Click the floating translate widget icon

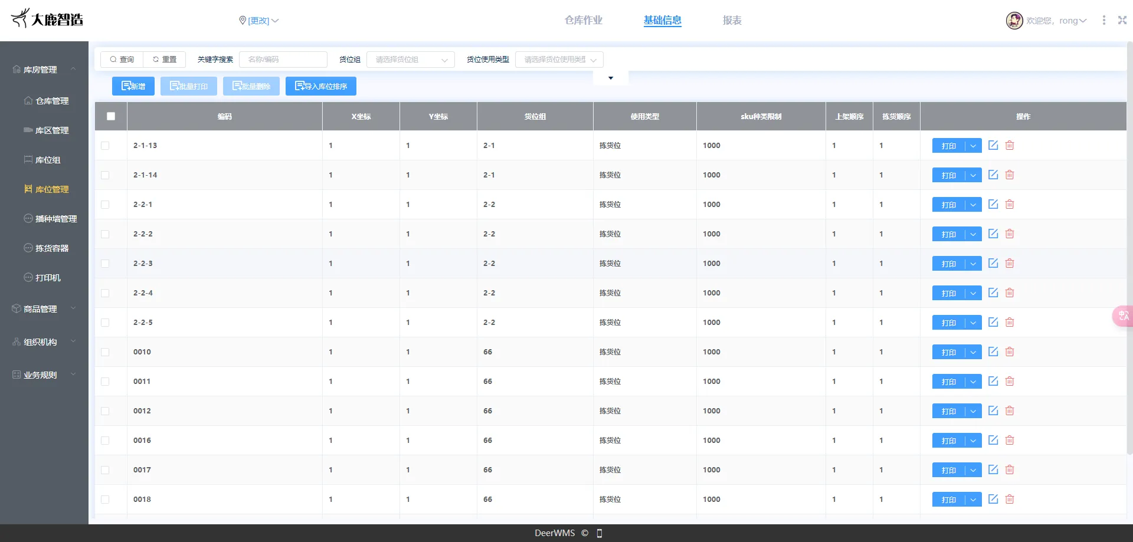pyautogui.click(x=1122, y=316)
